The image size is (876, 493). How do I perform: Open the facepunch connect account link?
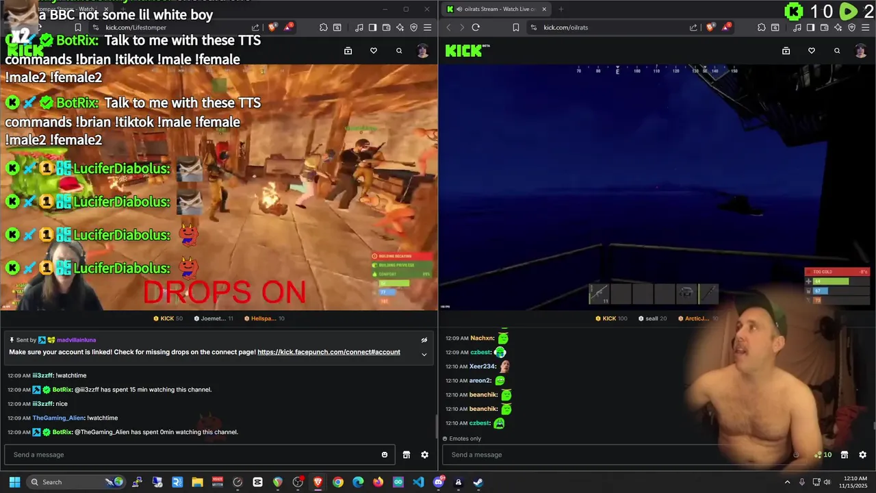point(328,352)
